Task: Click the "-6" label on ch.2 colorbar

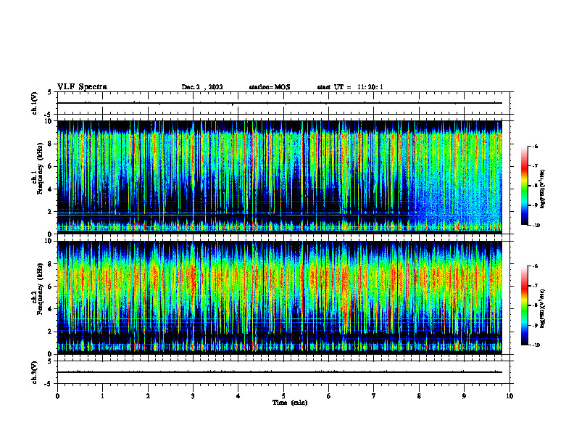Action: click(535, 266)
